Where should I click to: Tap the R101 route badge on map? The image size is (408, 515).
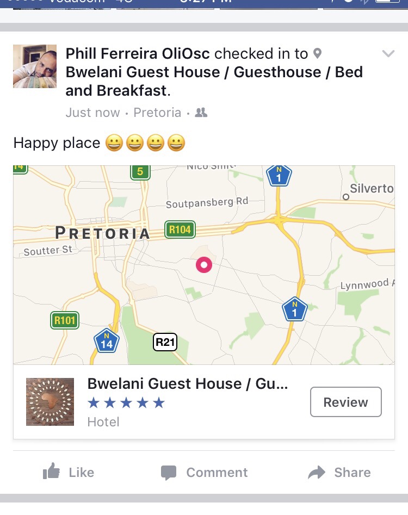tap(64, 320)
